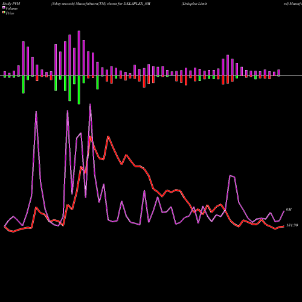Click the 'Daily PVM' title text
302x302 pixels.
[x=11, y=4]
